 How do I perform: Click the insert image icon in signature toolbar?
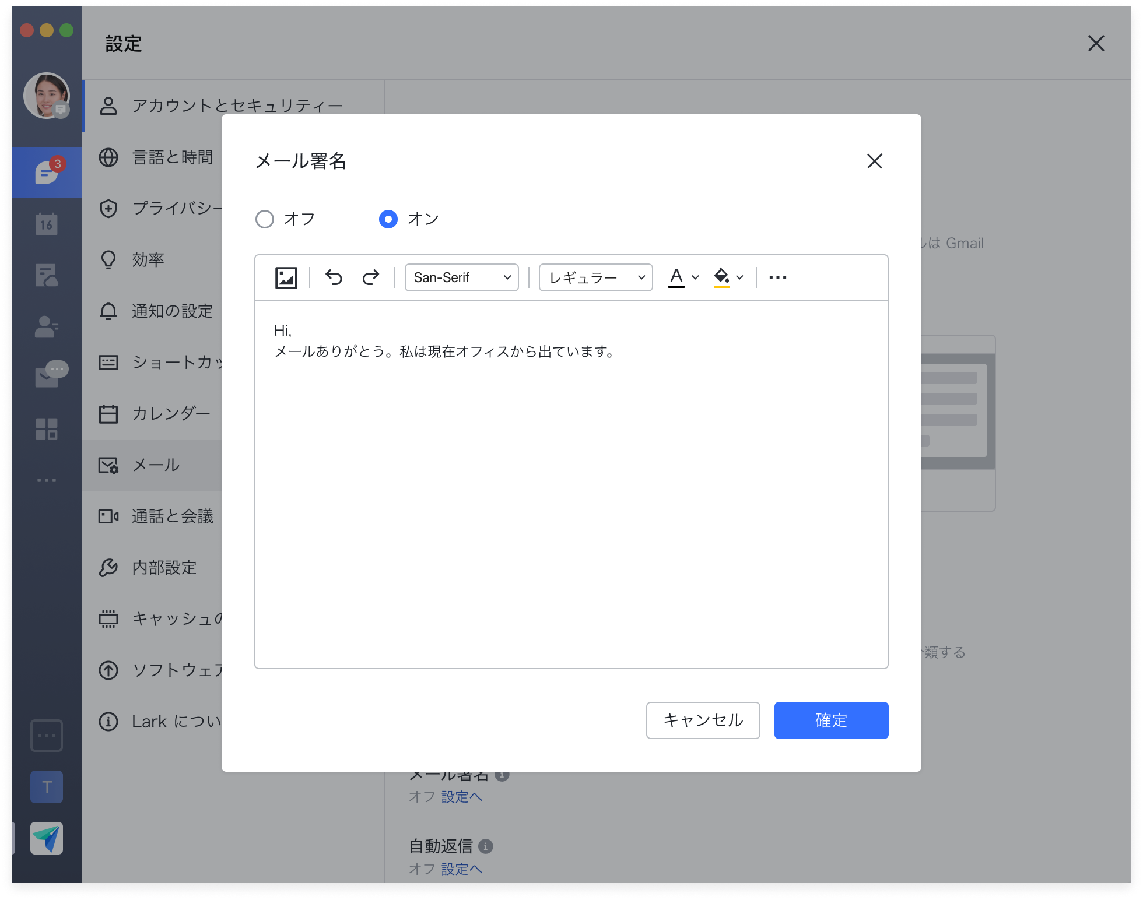pos(286,277)
